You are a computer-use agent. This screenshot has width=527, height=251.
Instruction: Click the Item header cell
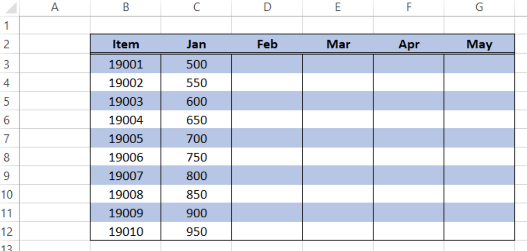pos(125,44)
